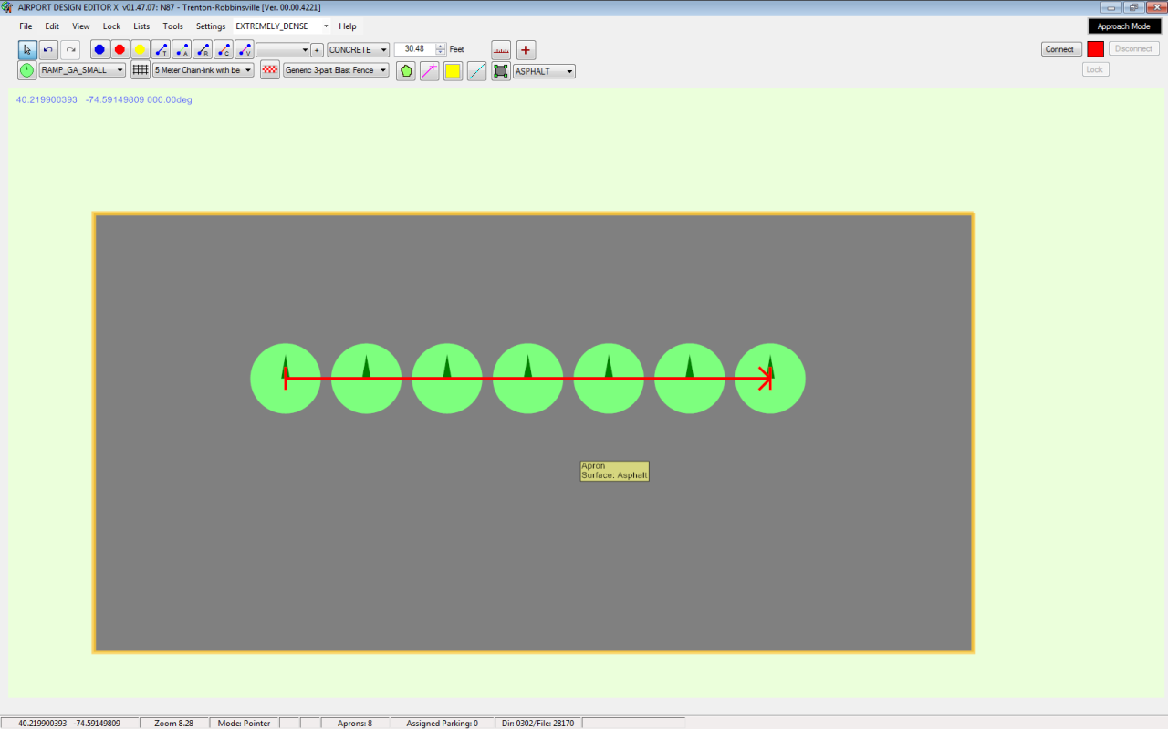The image size is (1168, 729).
Task: Click the Connect button
Action: (x=1060, y=49)
